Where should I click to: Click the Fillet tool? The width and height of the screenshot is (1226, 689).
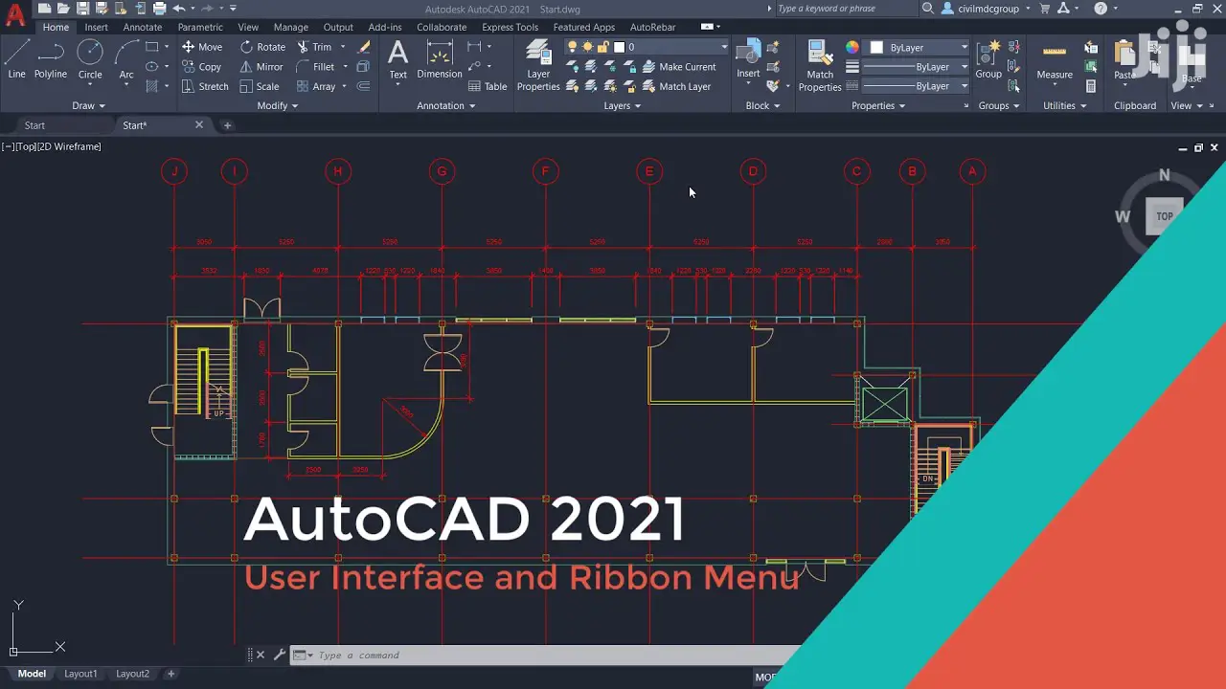click(316, 67)
